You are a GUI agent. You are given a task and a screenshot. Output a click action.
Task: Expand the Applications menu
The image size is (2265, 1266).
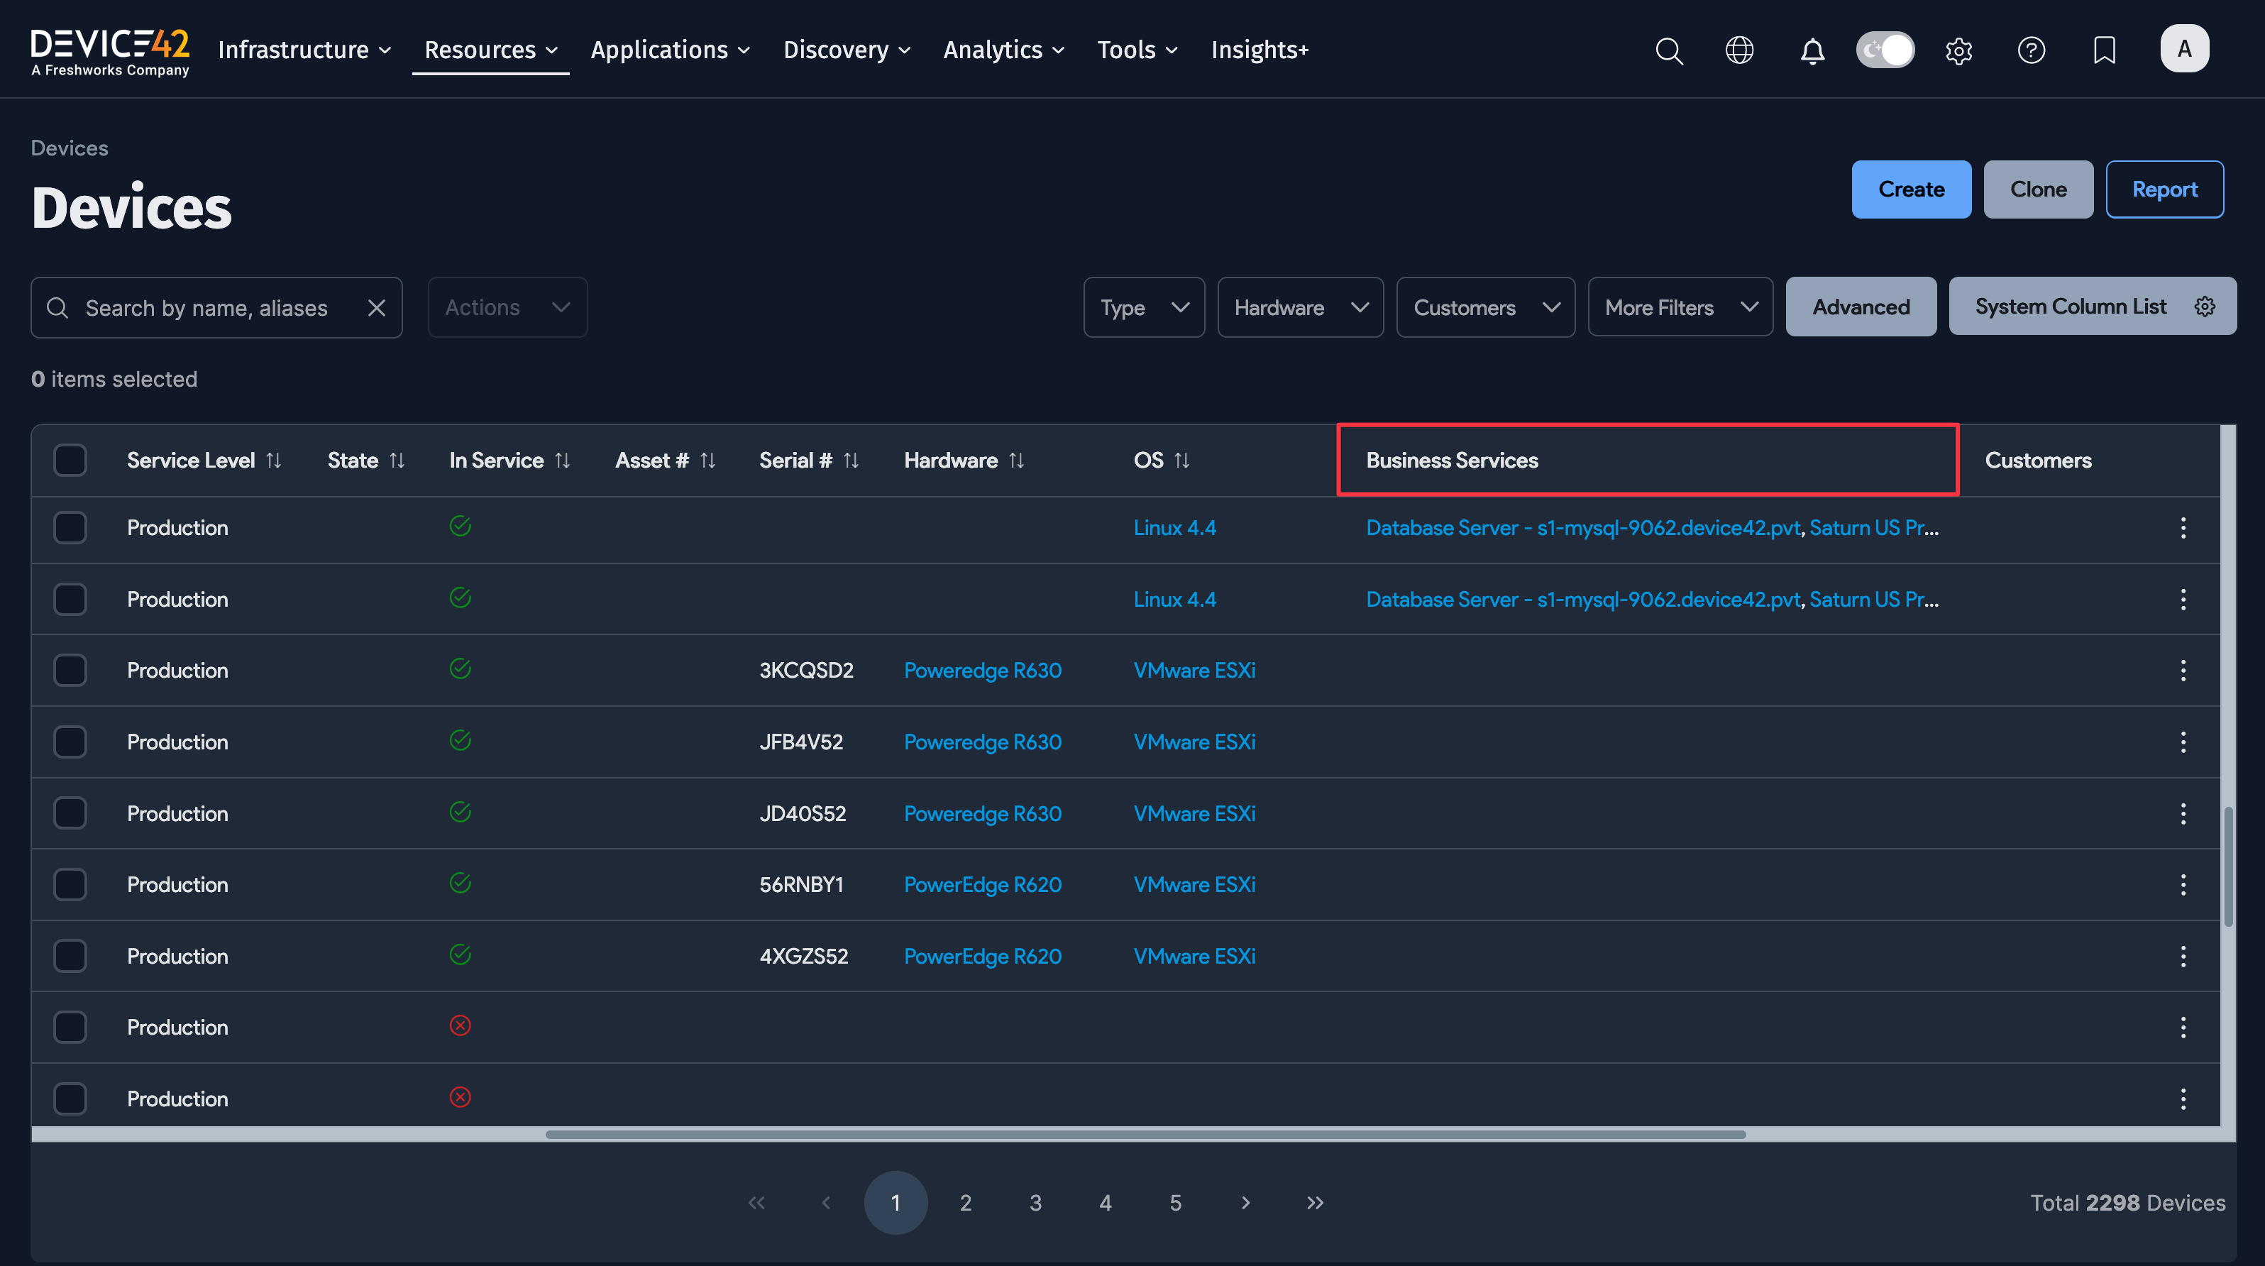coord(670,50)
